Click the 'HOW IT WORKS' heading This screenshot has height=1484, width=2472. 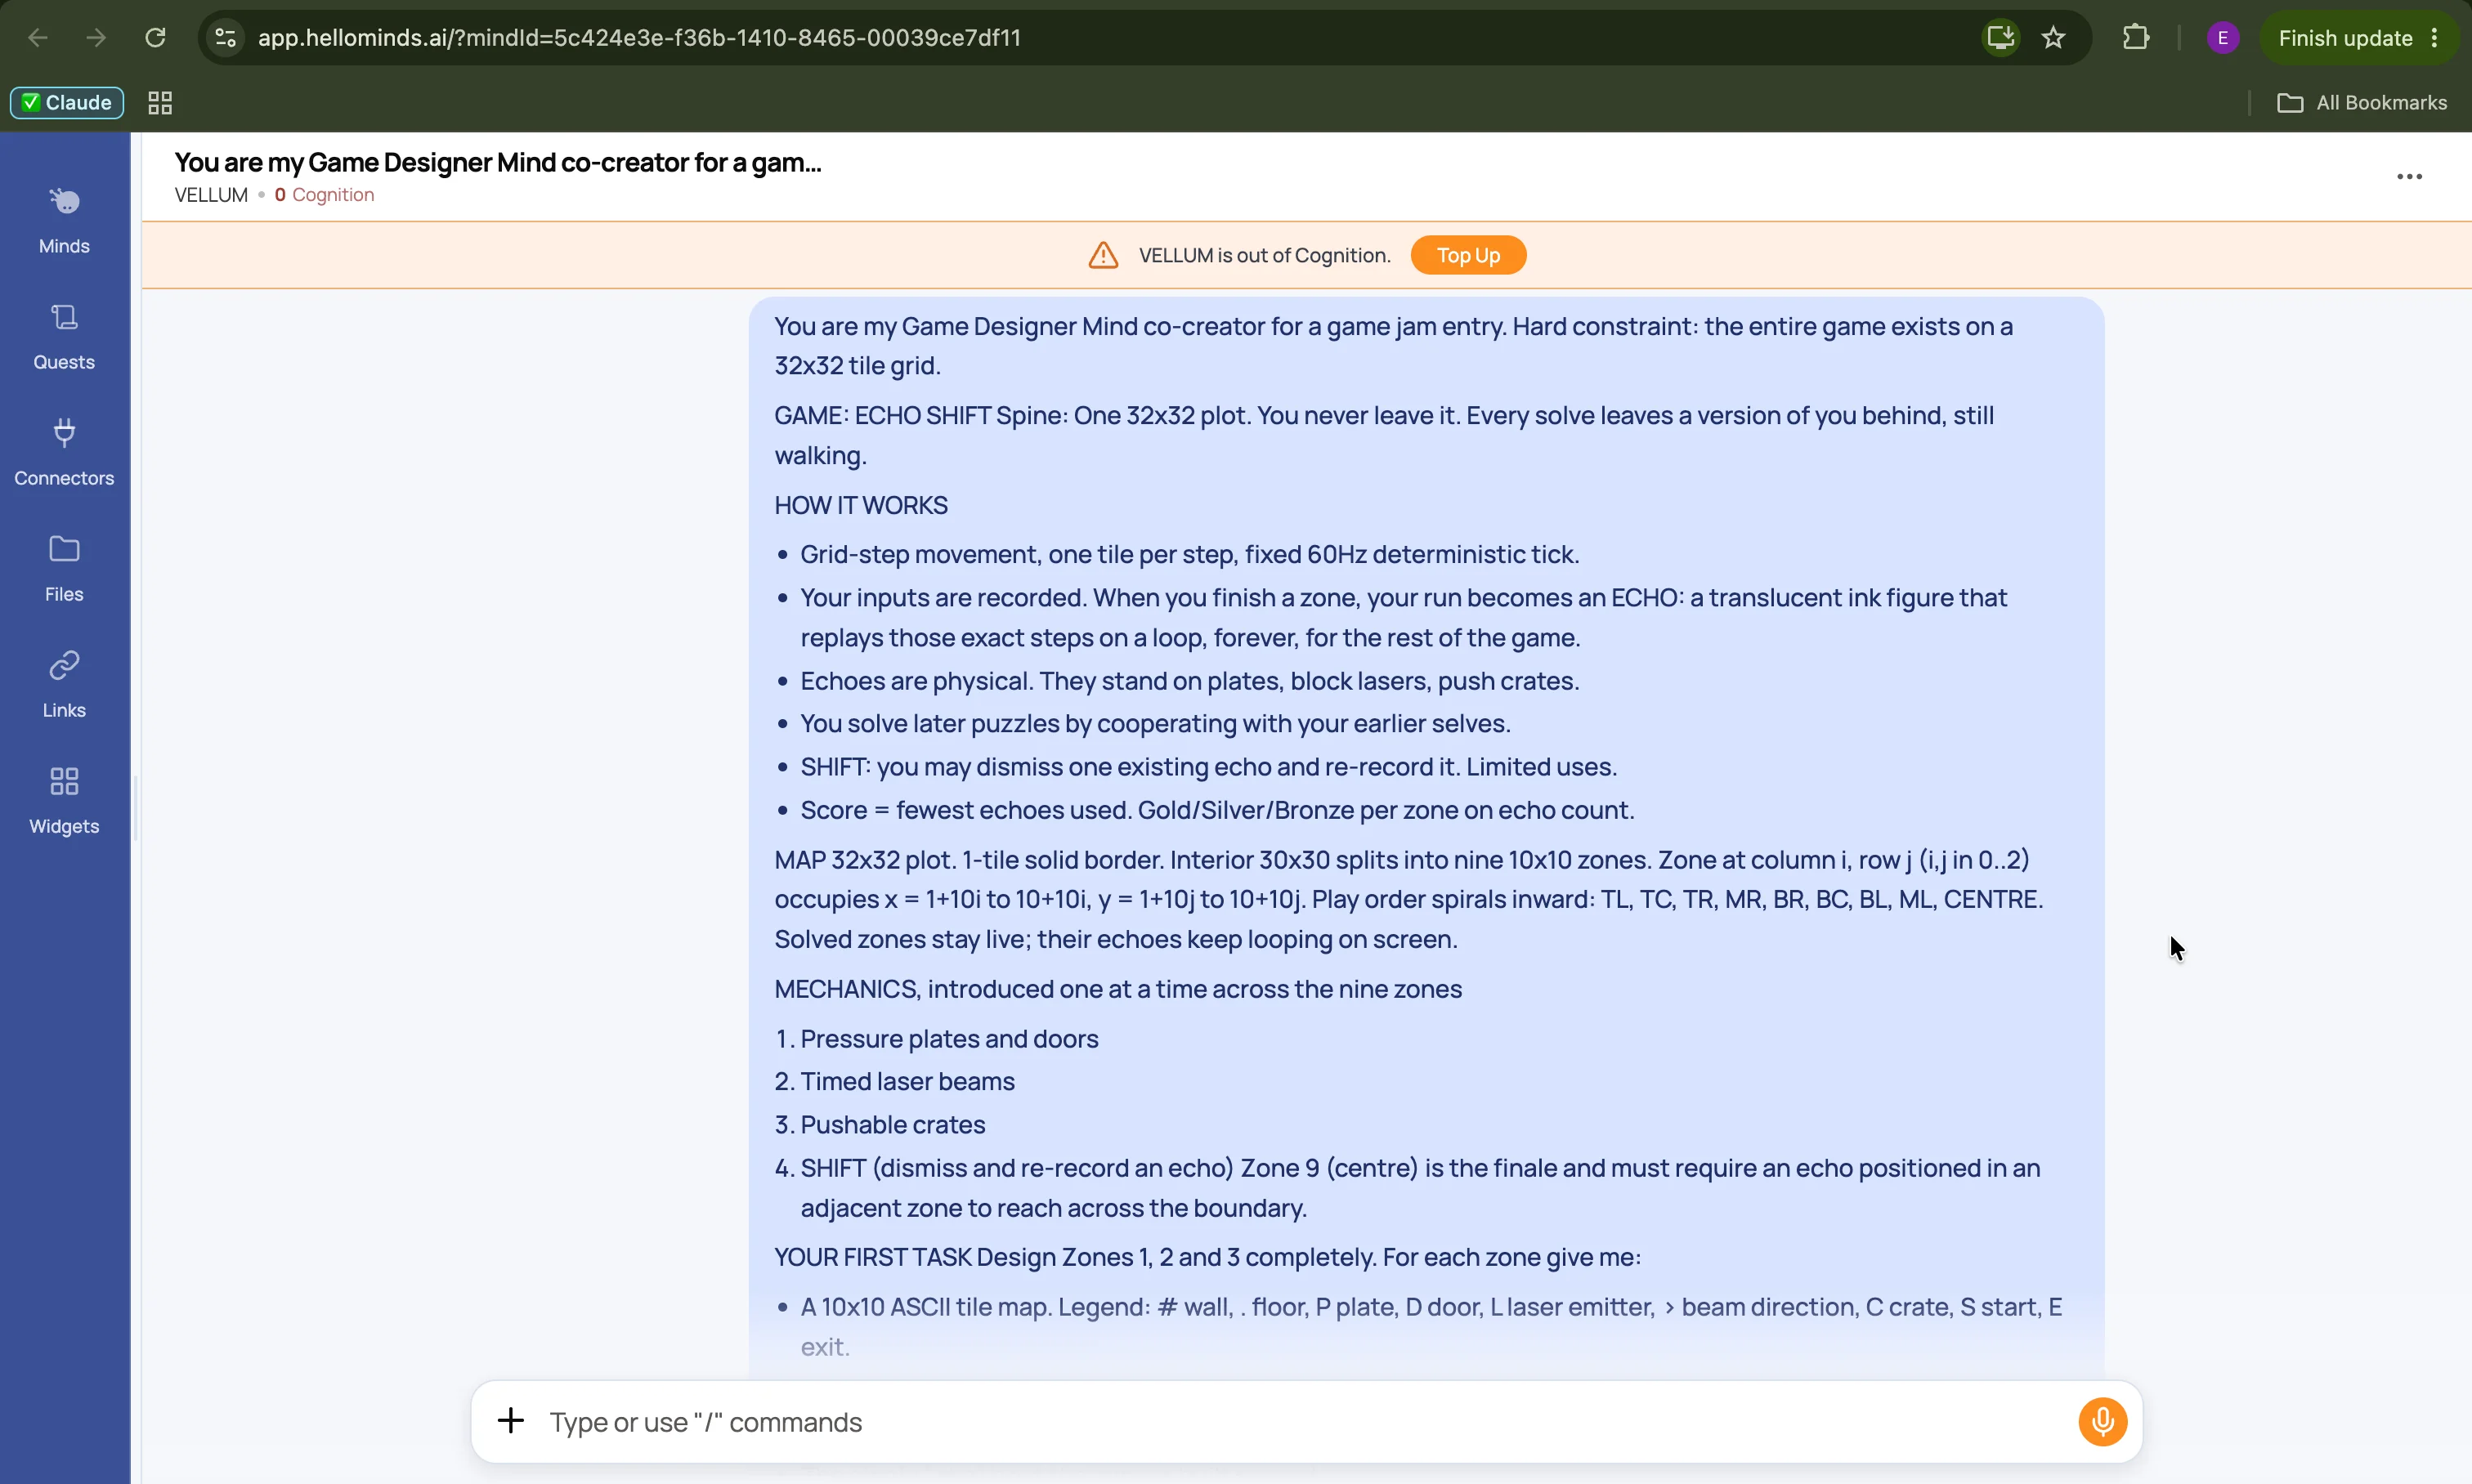(860, 505)
